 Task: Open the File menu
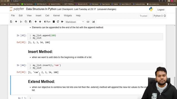point(13,16)
